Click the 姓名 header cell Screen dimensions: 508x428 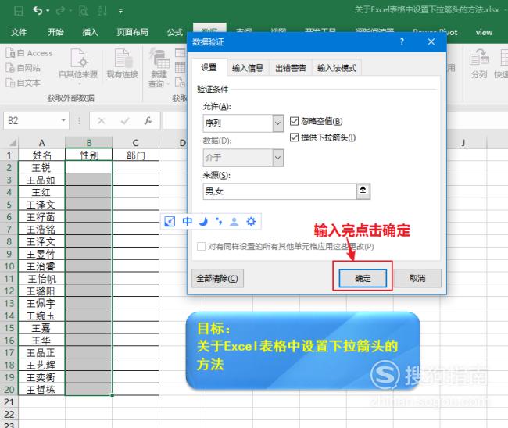pyautogui.click(x=41, y=155)
